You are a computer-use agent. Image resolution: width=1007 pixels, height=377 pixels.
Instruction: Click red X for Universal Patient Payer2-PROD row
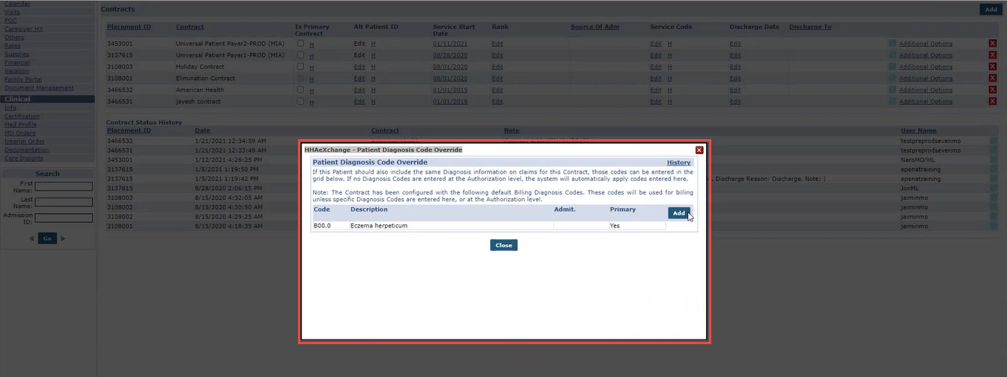pyautogui.click(x=993, y=43)
